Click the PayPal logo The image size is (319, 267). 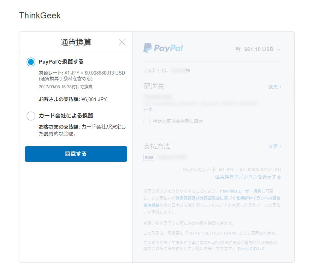pos(163,48)
